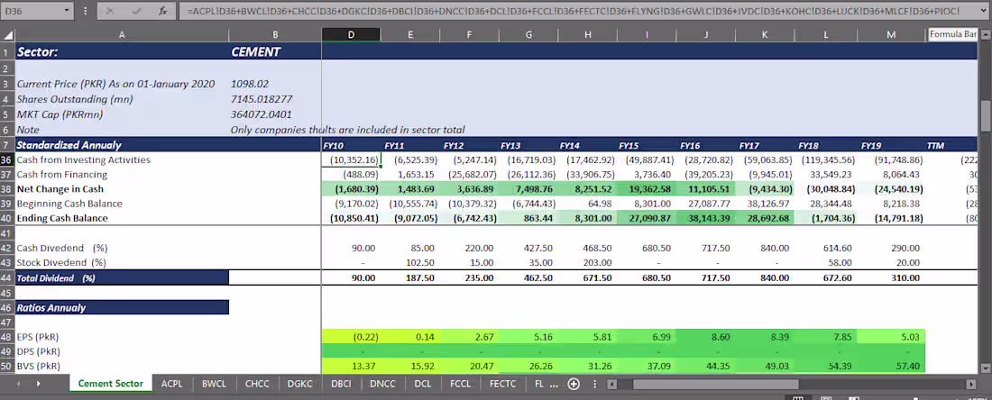The image size is (992, 400).
Task: Open the BWCL sheet tab
Action: tap(214, 383)
